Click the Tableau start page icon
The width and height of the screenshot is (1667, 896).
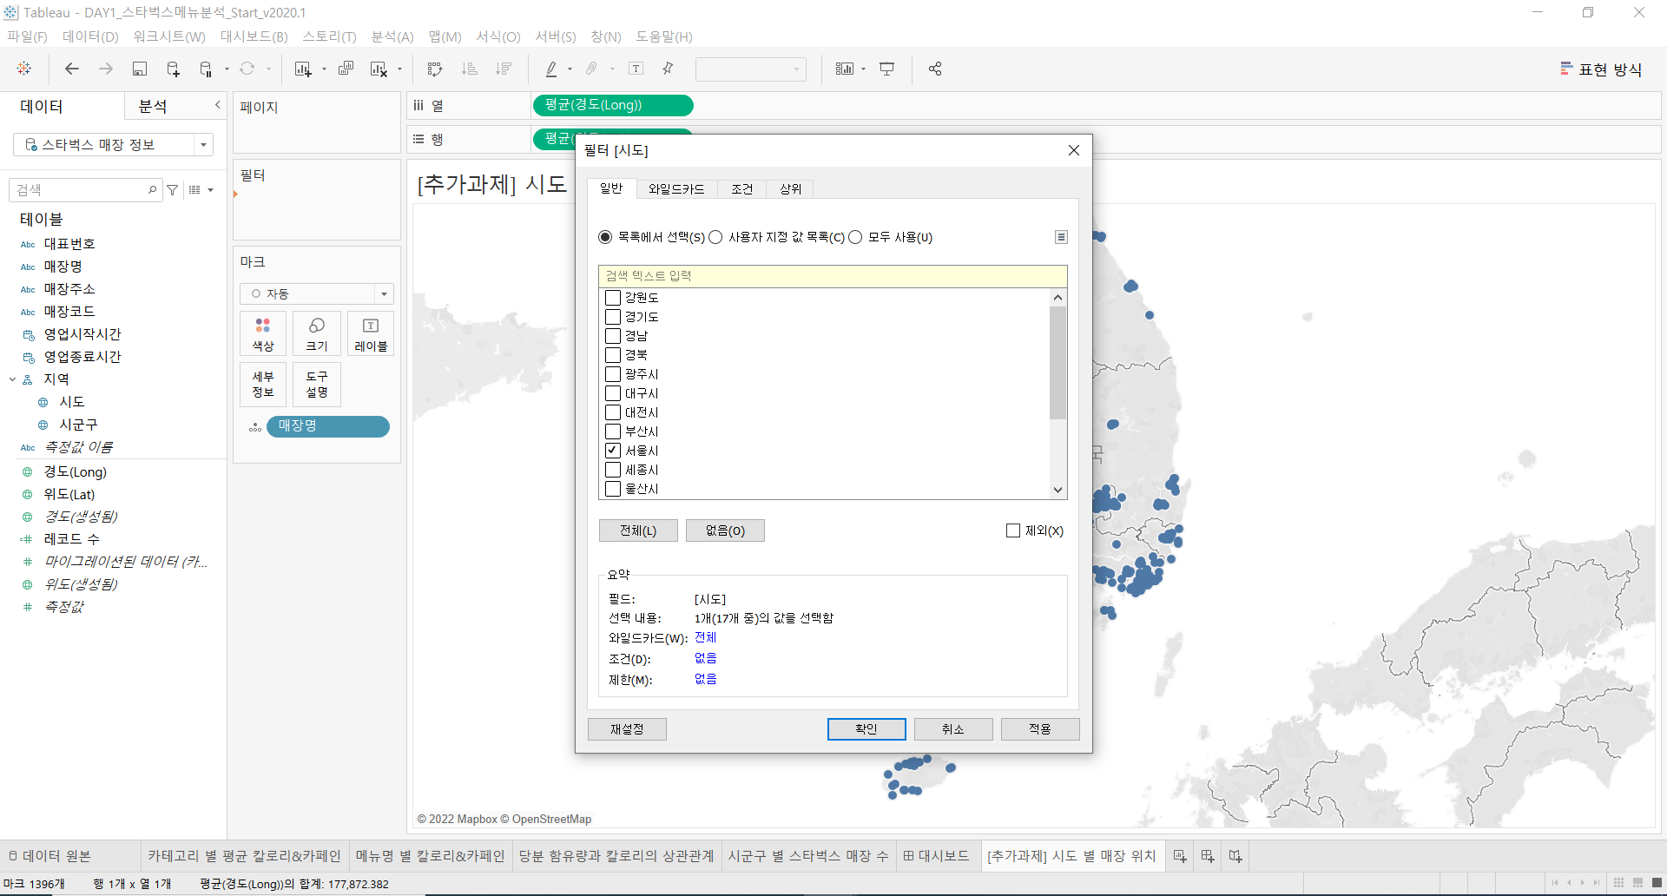tap(24, 69)
